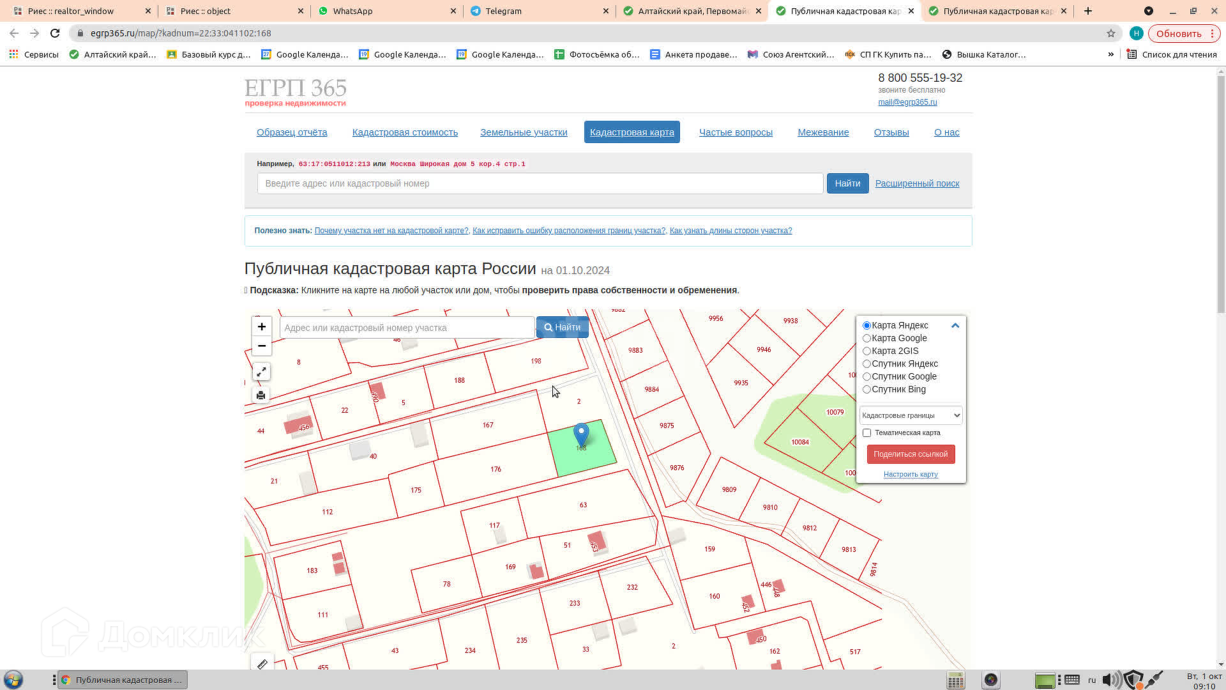The image size is (1226, 690).
Task: Open the Расширенный поиск link
Action: tap(917, 183)
